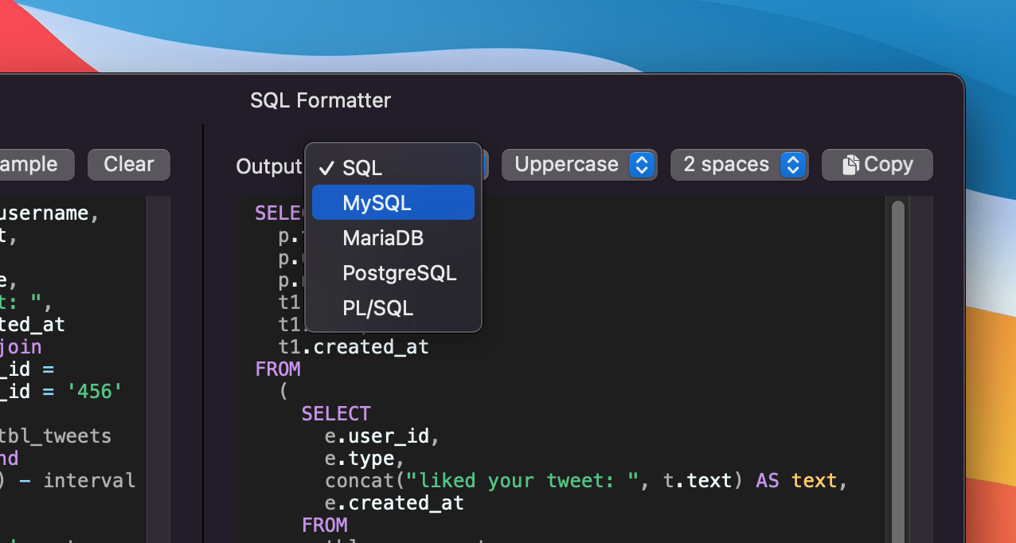
Task: Open the 2 spaces indentation selector
Action: point(739,165)
